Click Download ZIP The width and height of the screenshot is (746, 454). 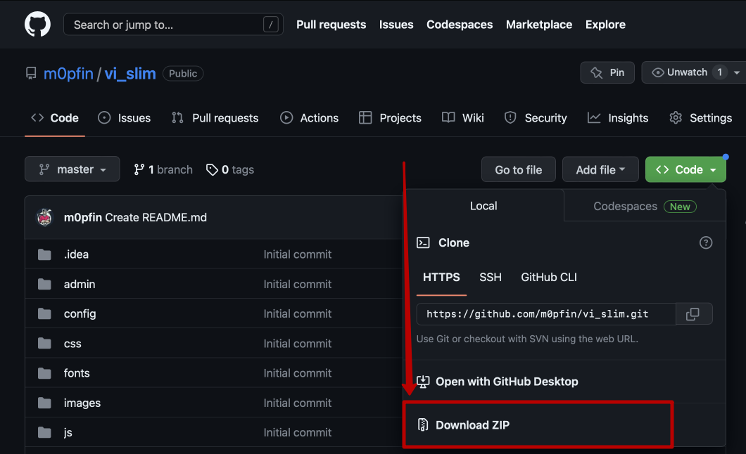pyautogui.click(x=472, y=425)
